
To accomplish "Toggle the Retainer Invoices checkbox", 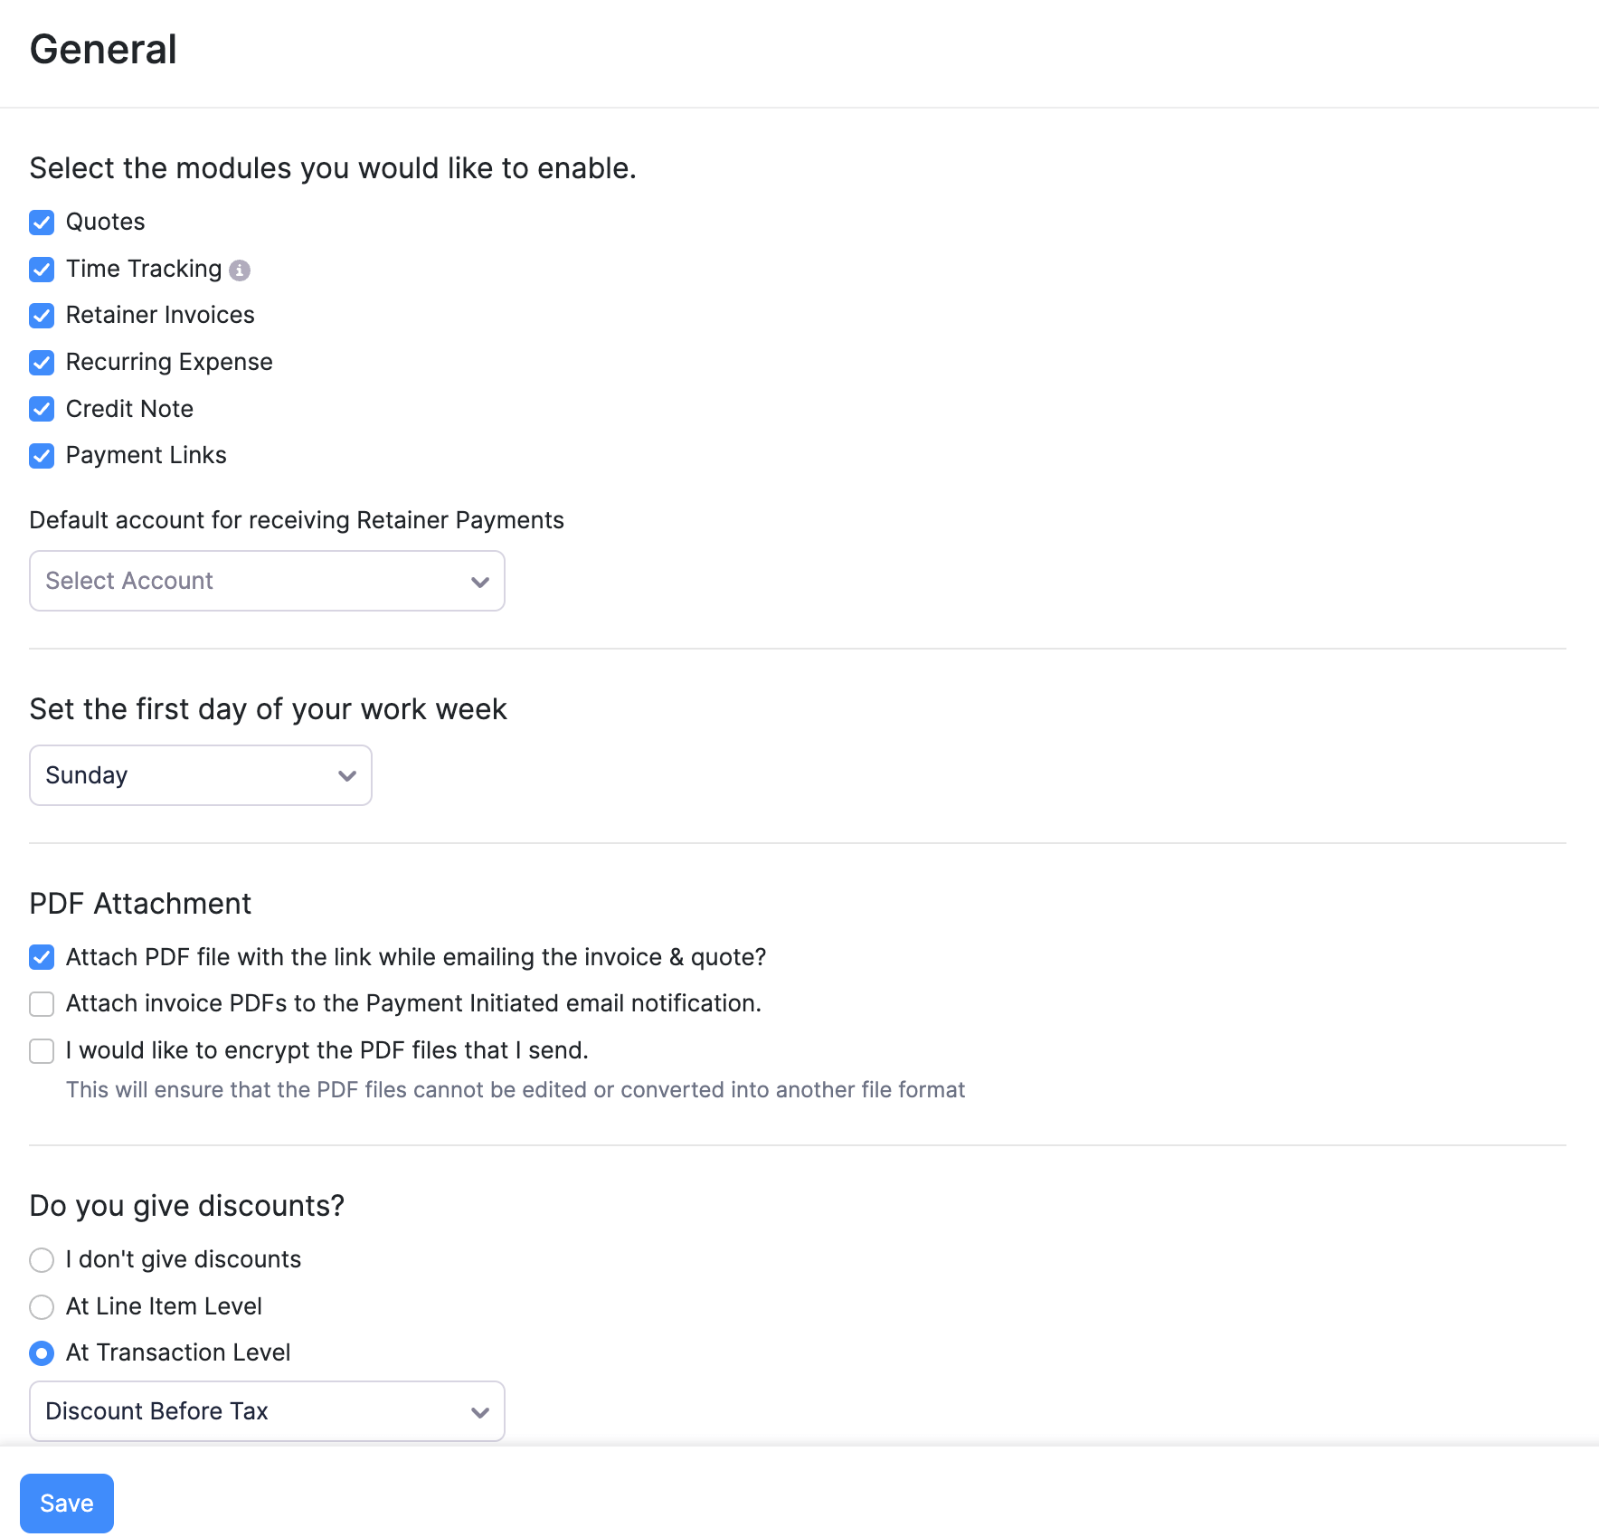I will 42,316.
